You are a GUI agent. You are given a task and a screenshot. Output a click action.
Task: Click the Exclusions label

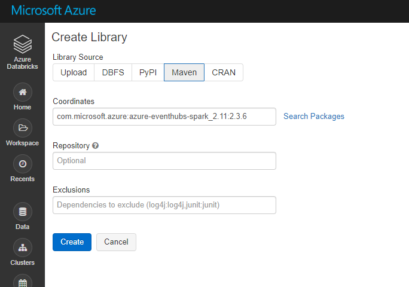pos(71,190)
